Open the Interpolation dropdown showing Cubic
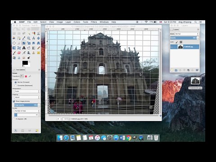This screenshot has height=162, width=216. pyautogui.click(x=27, y=91)
